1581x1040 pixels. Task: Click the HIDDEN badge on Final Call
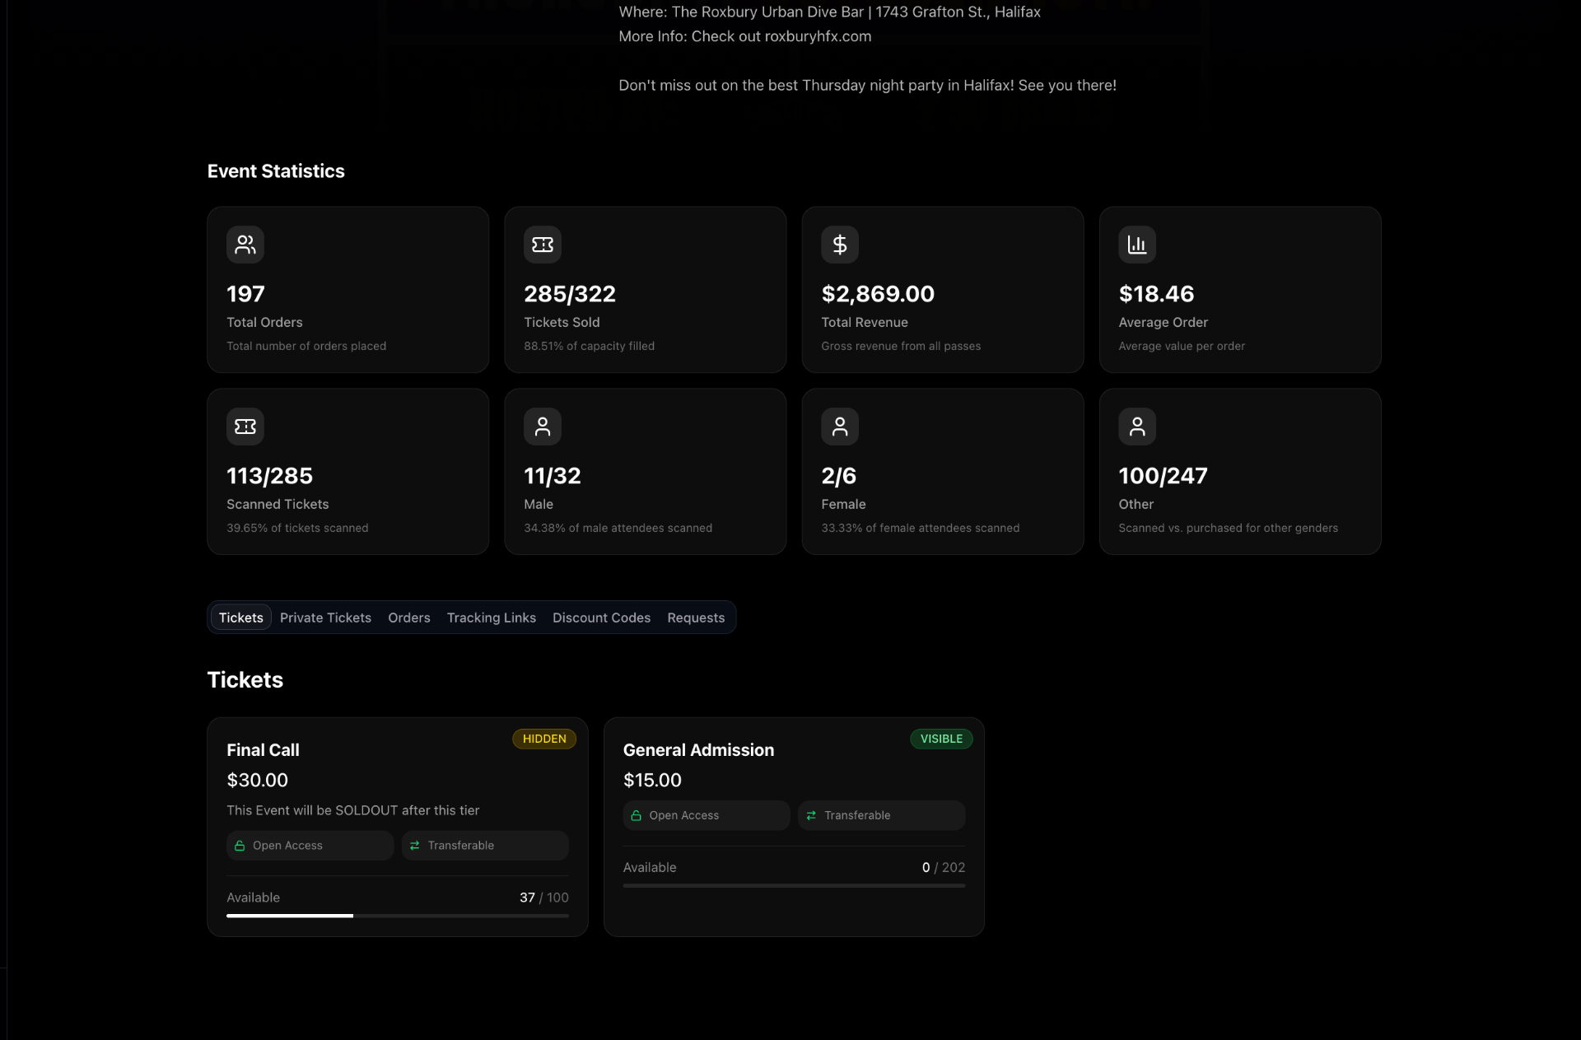click(543, 739)
